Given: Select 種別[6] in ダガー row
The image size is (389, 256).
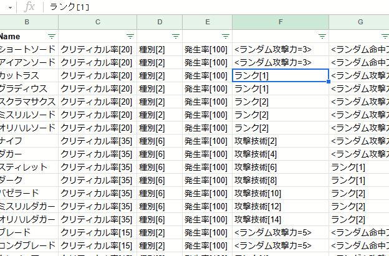Looking at the screenshot, I should 160,154.
